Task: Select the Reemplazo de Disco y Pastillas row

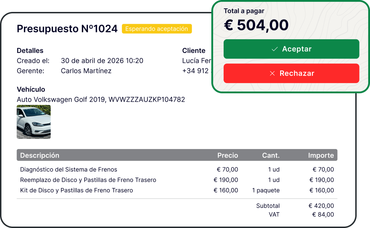Action: click(x=177, y=180)
